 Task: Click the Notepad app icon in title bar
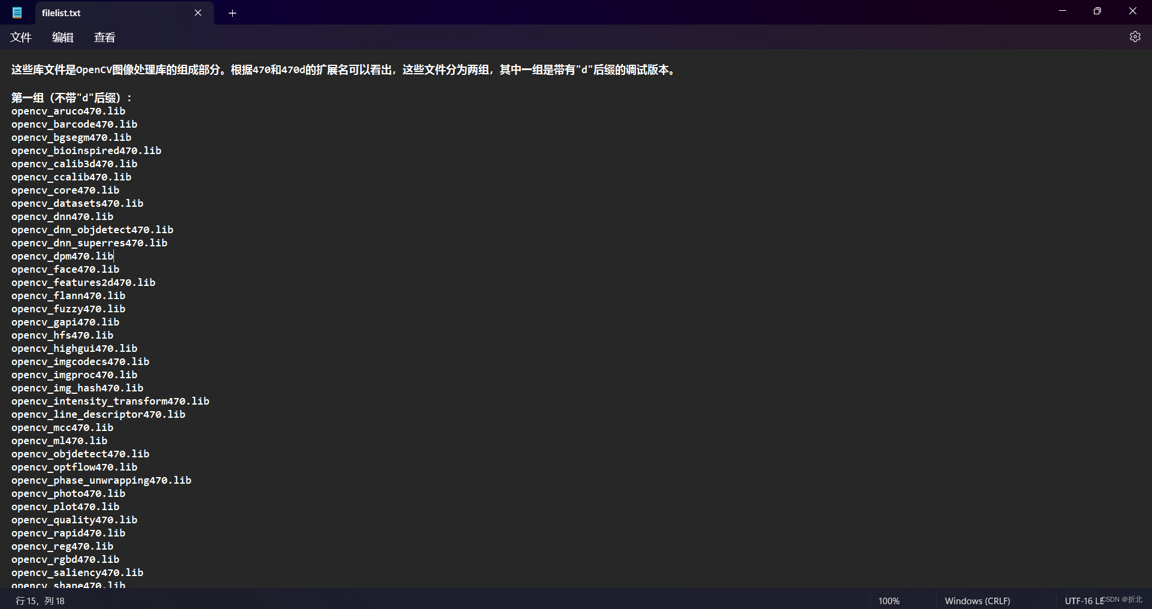[17, 13]
